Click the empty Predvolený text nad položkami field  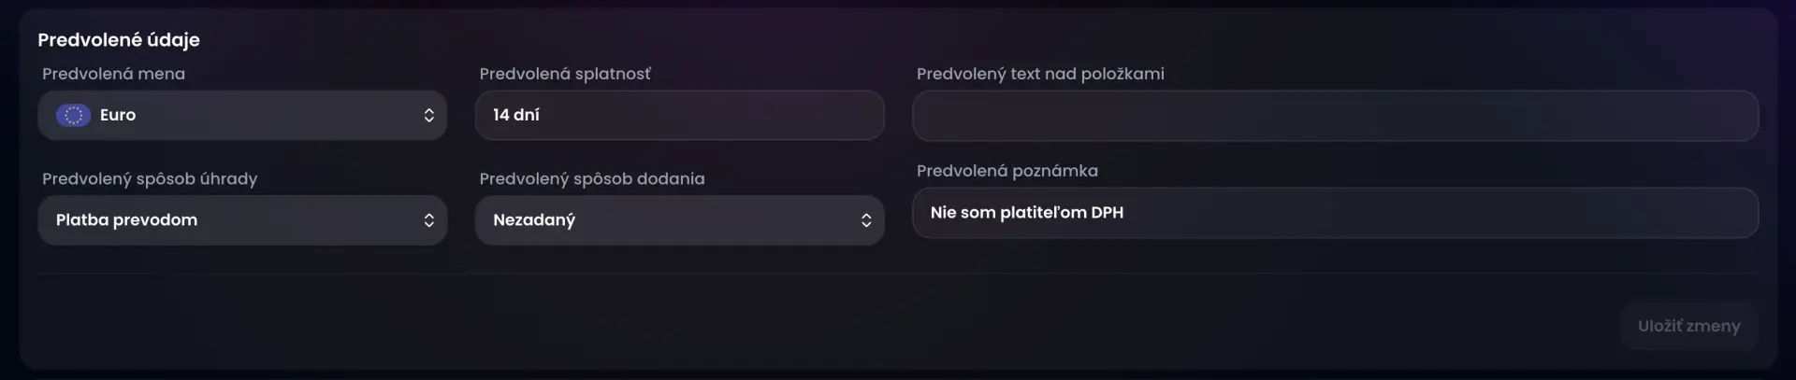pos(1335,116)
